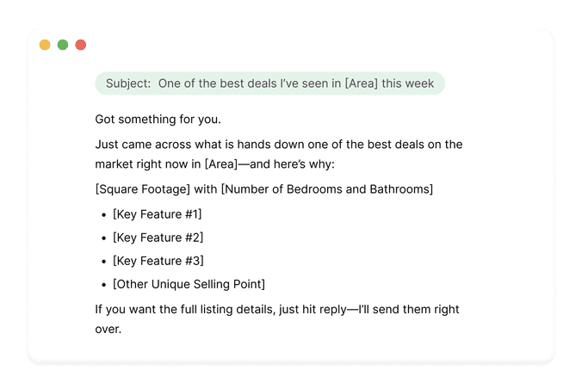The image size is (582, 389).
Task: Click the "Subject:" label in the pill
Action: [128, 83]
